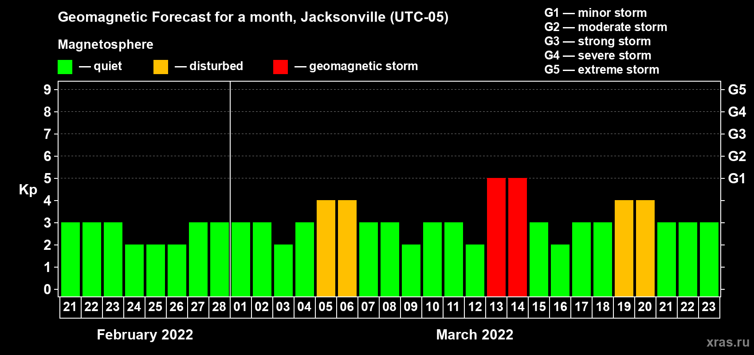Click the 'Kp' axis title

click(x=28, y=190)
